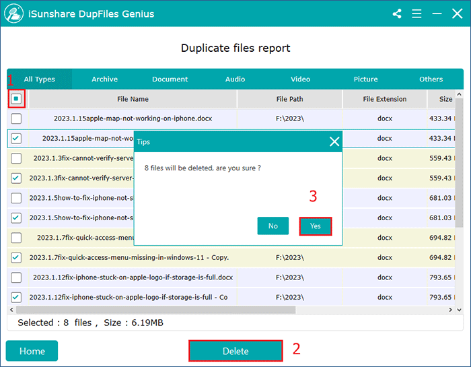471x367 pixels.
Task: Click the '8 files will be deleted' message
Action: [203, 168]
